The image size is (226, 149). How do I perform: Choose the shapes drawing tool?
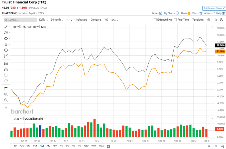(6, 39)
